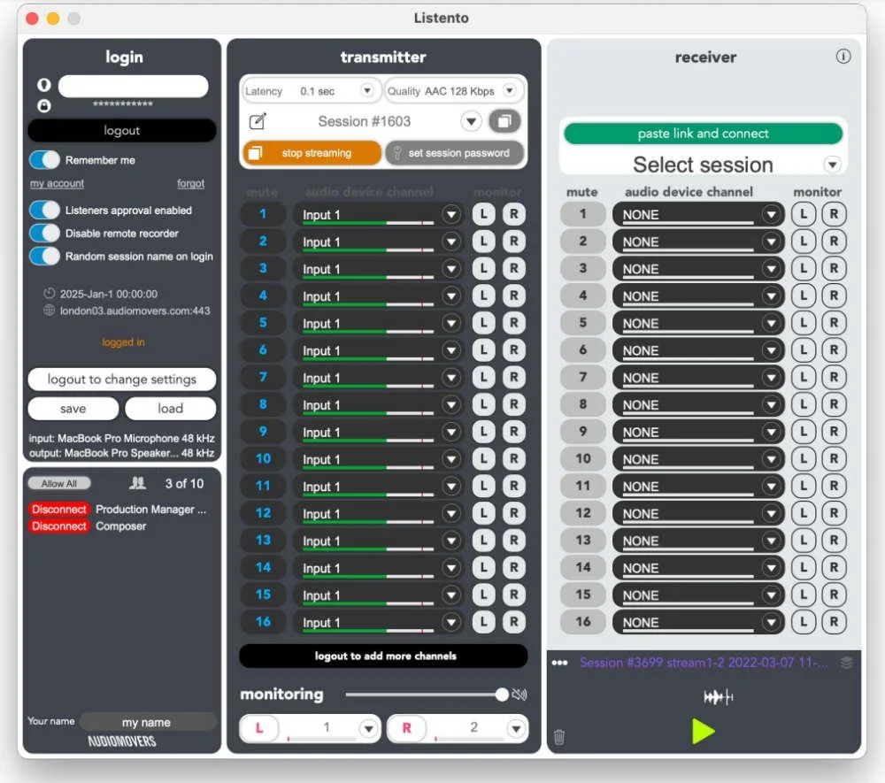Click the forgot password link
Viewport: 885px width, 783px height.
(x=191, y=183)
